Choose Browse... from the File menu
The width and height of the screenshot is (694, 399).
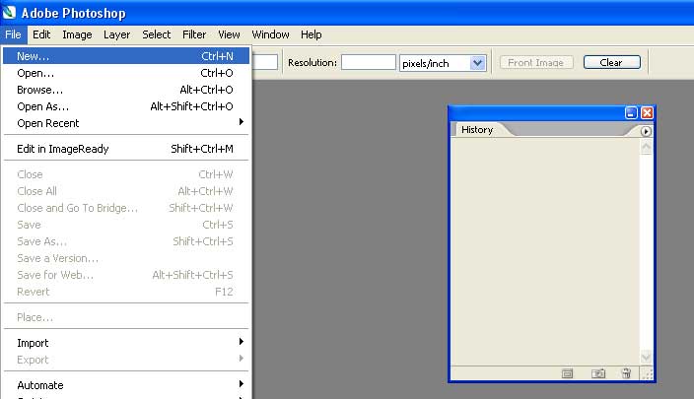(126, 90)
